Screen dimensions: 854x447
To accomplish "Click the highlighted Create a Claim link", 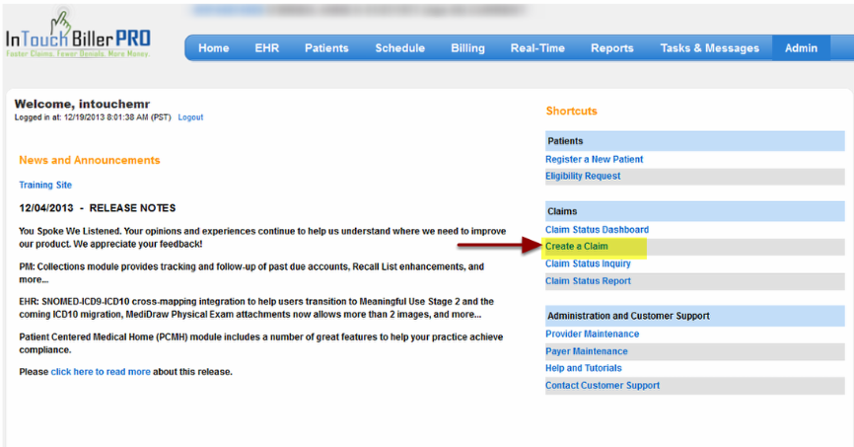I will click(x=577, y=247).
